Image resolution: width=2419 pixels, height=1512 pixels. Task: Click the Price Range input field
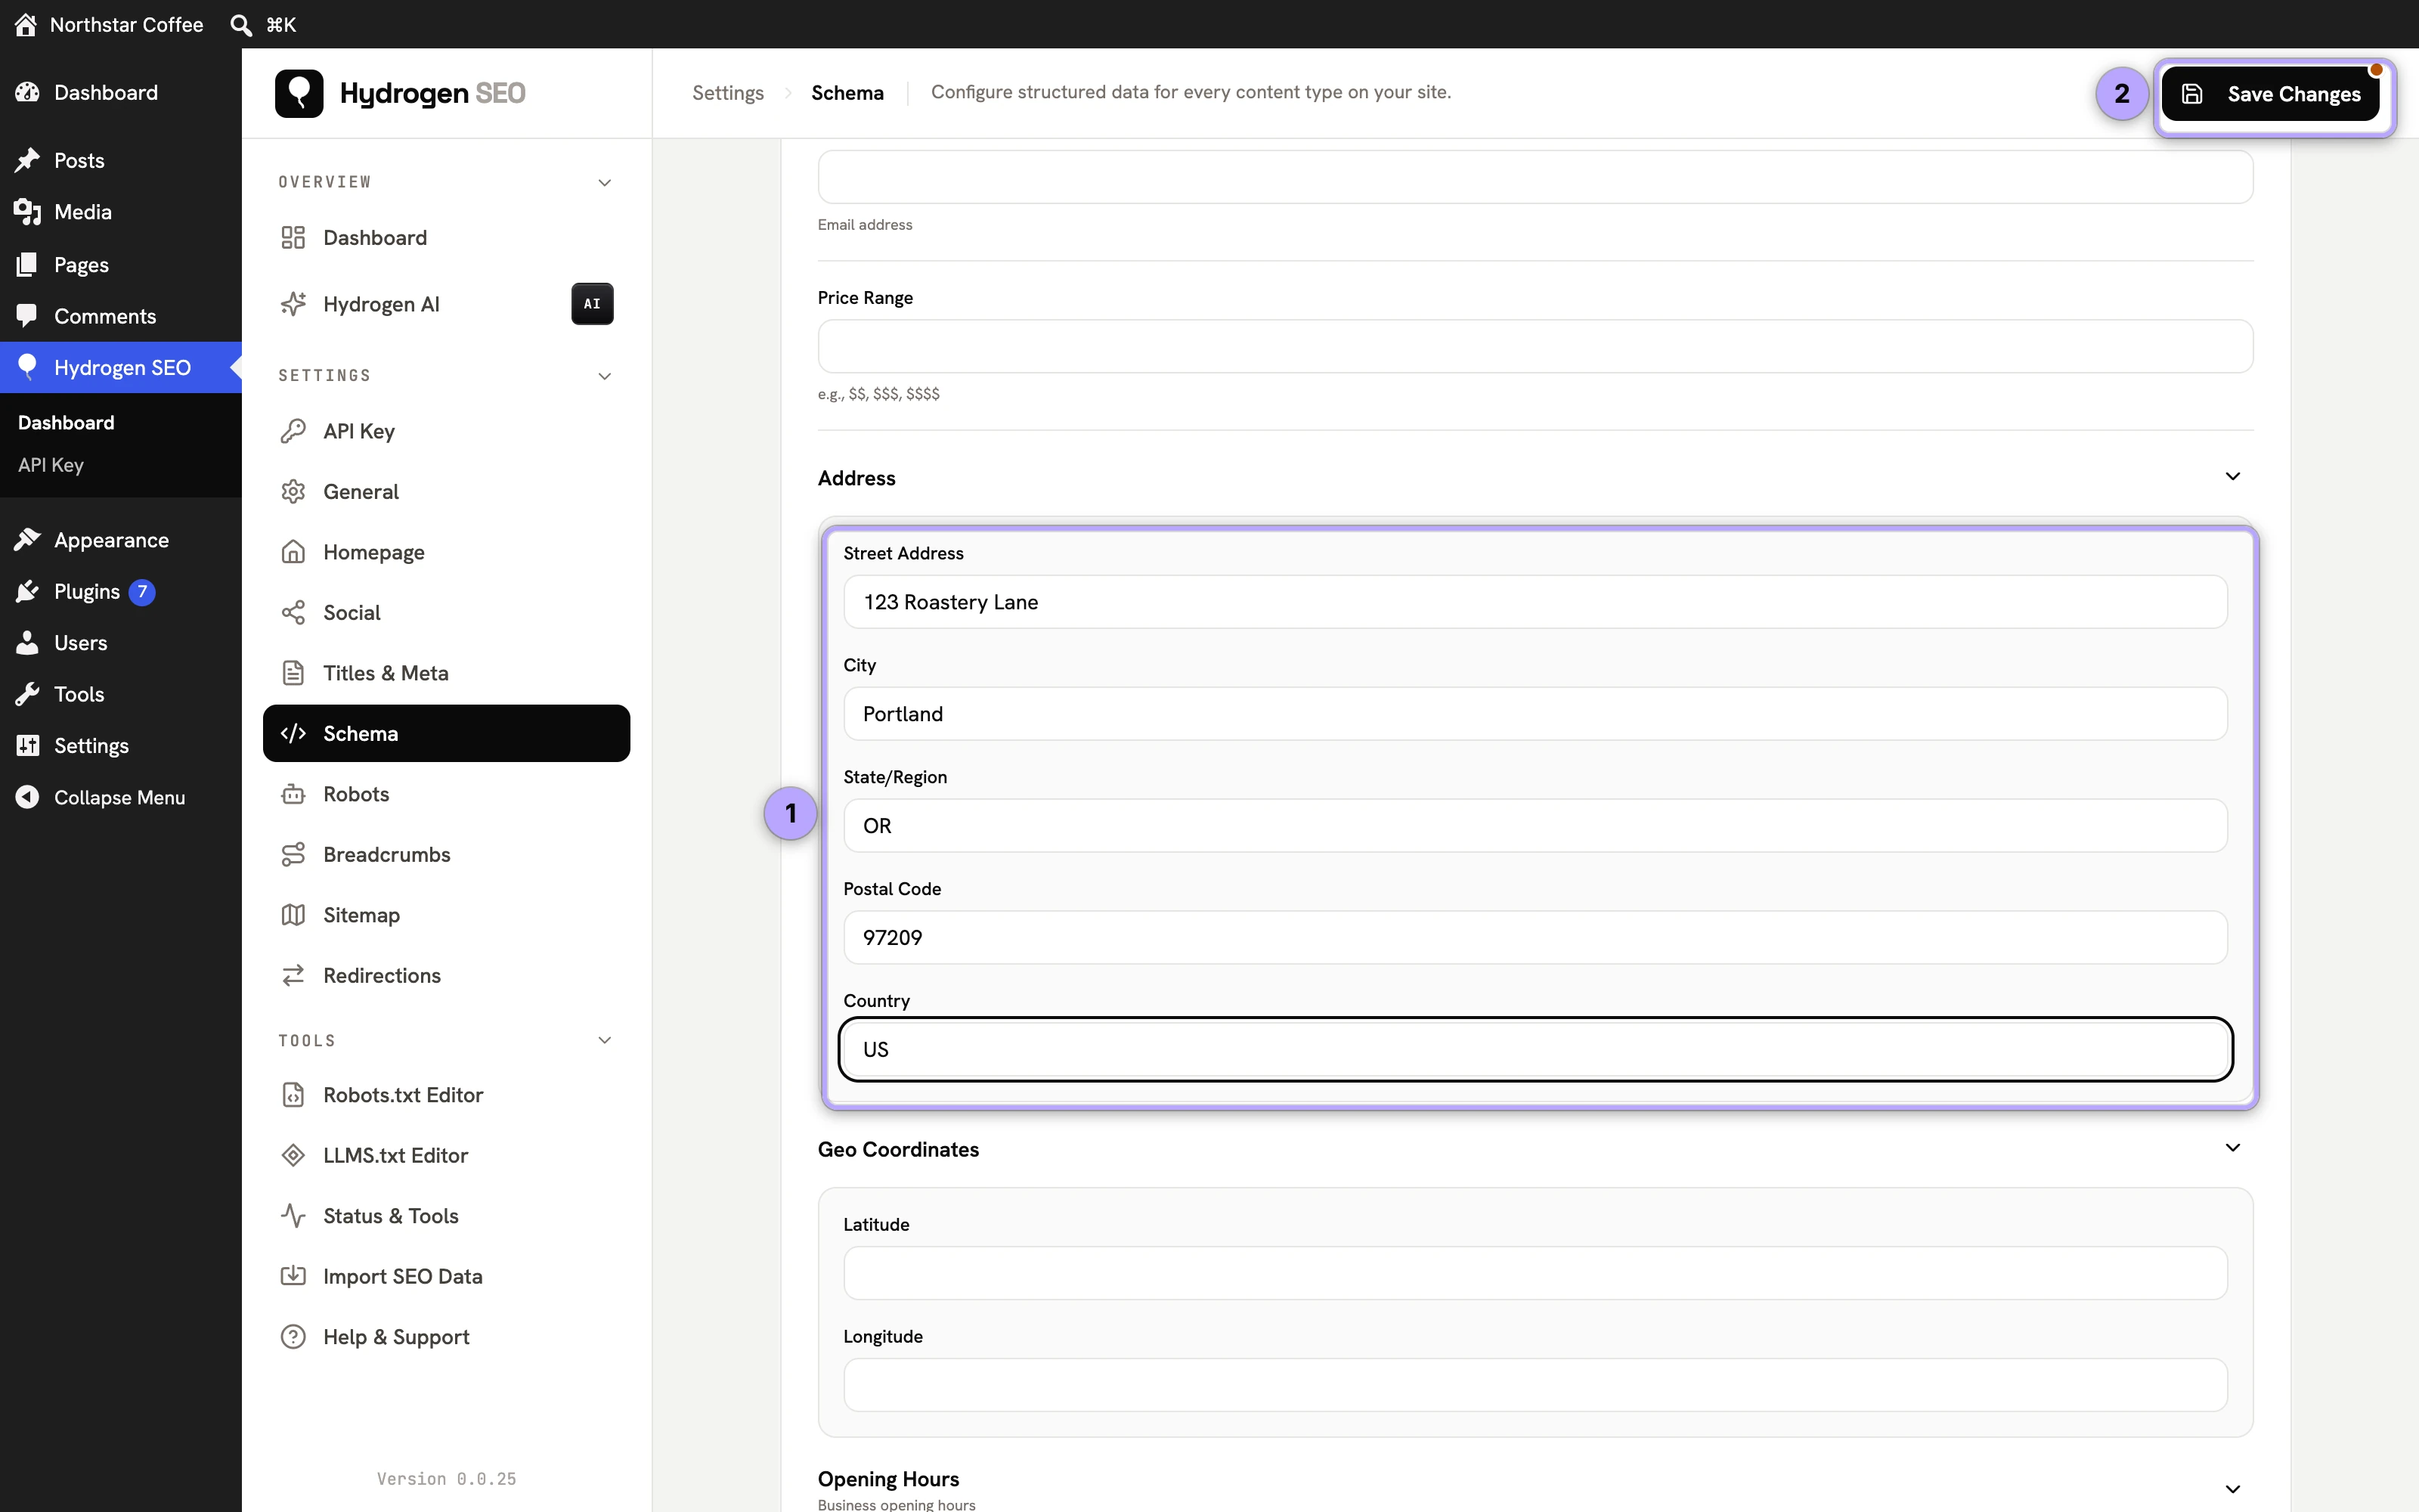[1535, 347]
